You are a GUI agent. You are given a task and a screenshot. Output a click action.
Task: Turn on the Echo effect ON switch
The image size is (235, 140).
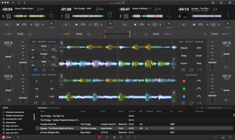(33, 50)
